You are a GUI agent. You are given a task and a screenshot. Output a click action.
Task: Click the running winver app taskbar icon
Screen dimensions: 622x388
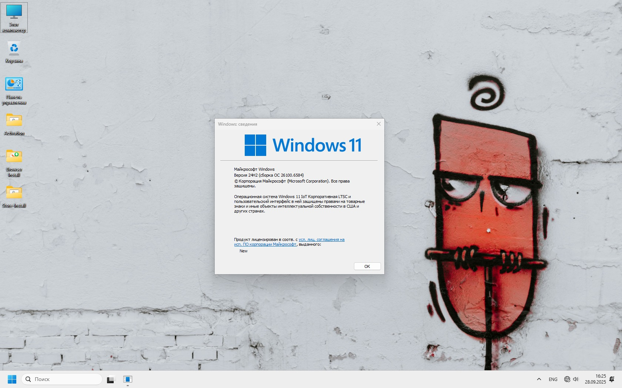click(x=128, y=379)
